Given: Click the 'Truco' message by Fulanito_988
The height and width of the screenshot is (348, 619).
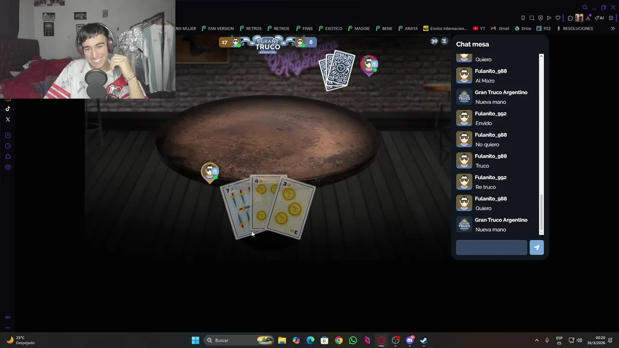Looking at the screenshot, I should (x=482, y=166).
